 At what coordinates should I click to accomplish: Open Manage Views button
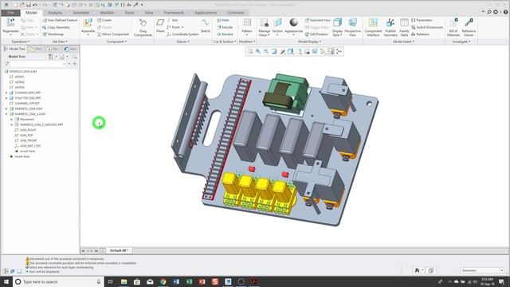click(x=264, y=27)
